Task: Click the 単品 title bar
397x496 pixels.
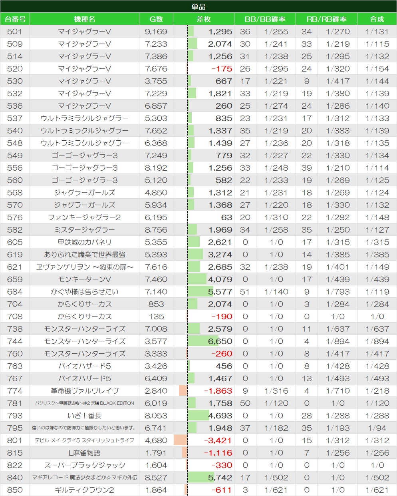Action: [x=198, y=6]
